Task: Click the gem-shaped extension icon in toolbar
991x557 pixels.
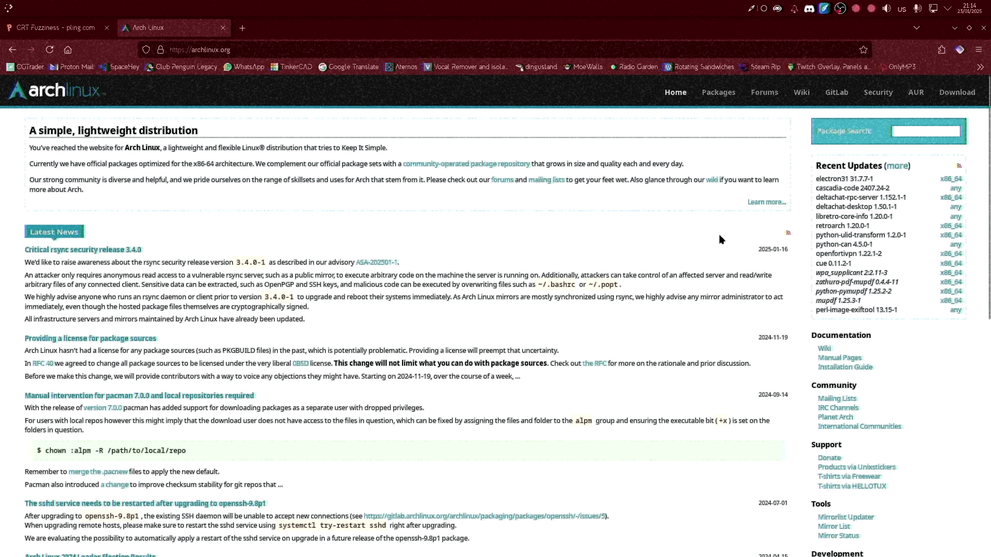Action: [960, 50]
